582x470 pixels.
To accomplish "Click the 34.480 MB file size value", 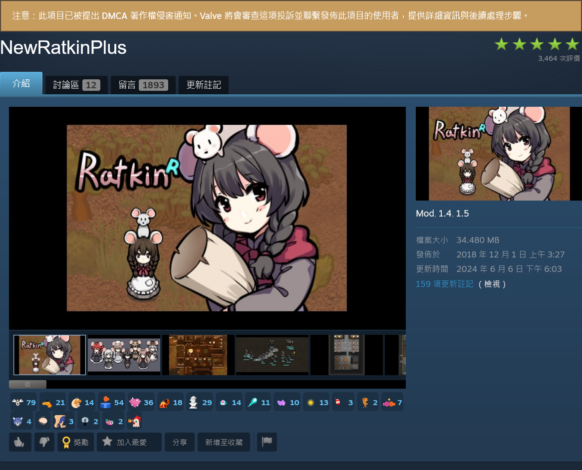I will pyautogui.click(x=478, y=240).
